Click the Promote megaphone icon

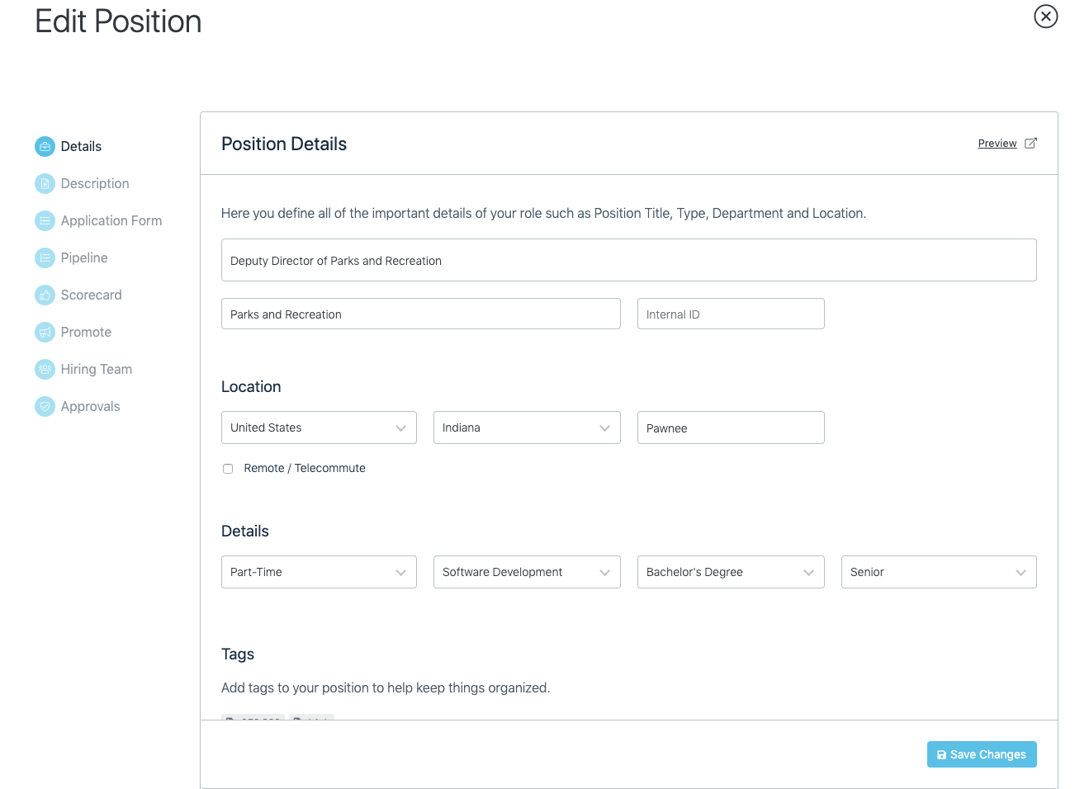click(x=45, y=333)
